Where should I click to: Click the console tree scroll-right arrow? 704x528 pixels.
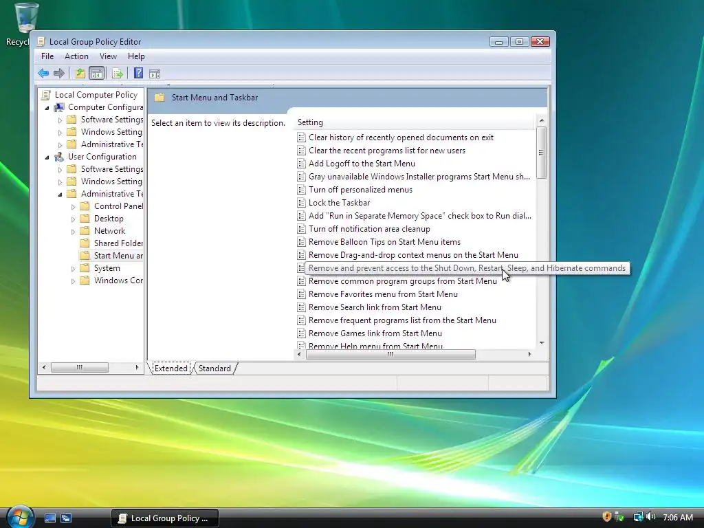click(x=137, y=367)
